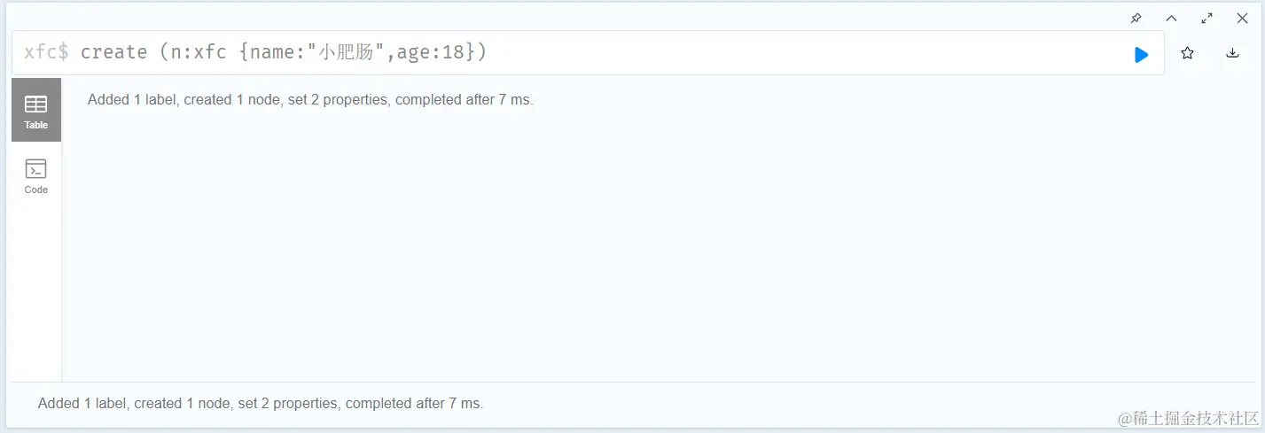1265x433 pixels.
Task: Select the result message in the Table pane
Action: pos(310,100)
